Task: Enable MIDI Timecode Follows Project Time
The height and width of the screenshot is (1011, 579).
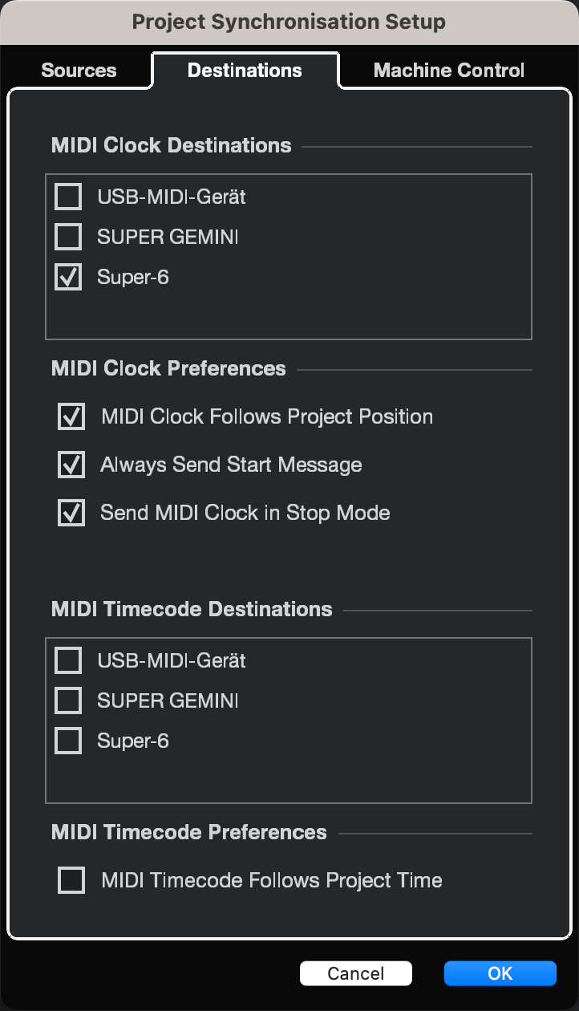Action: point(71,879)
